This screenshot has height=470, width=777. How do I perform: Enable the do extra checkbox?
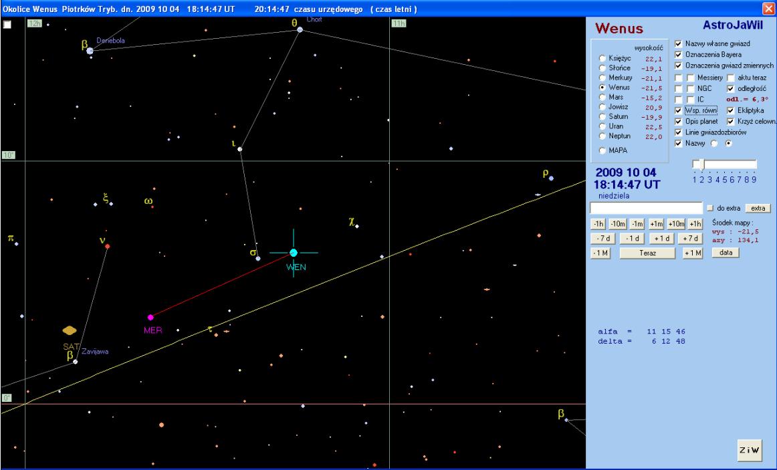(x=710, y=208)
